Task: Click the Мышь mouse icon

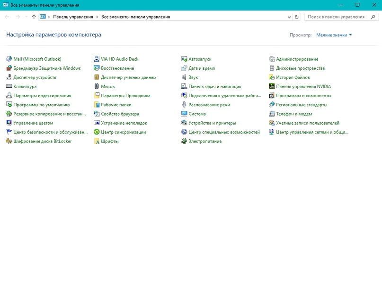Action: tap(97, 86)
